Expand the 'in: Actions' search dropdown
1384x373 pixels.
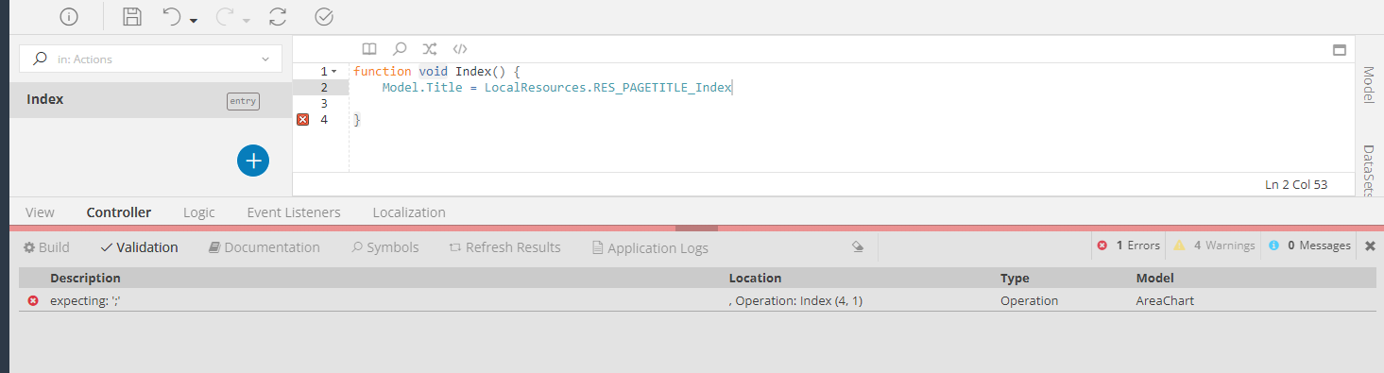265,59
